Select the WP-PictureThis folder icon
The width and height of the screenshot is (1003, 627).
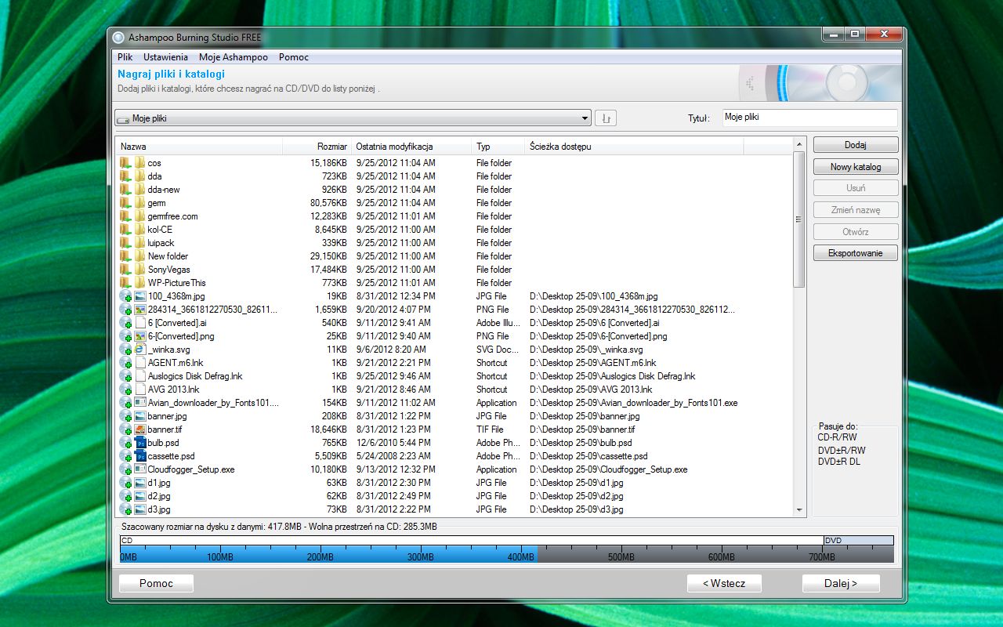click(140, 283)
